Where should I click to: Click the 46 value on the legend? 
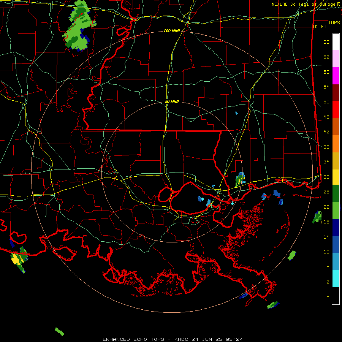pos(326,117)
